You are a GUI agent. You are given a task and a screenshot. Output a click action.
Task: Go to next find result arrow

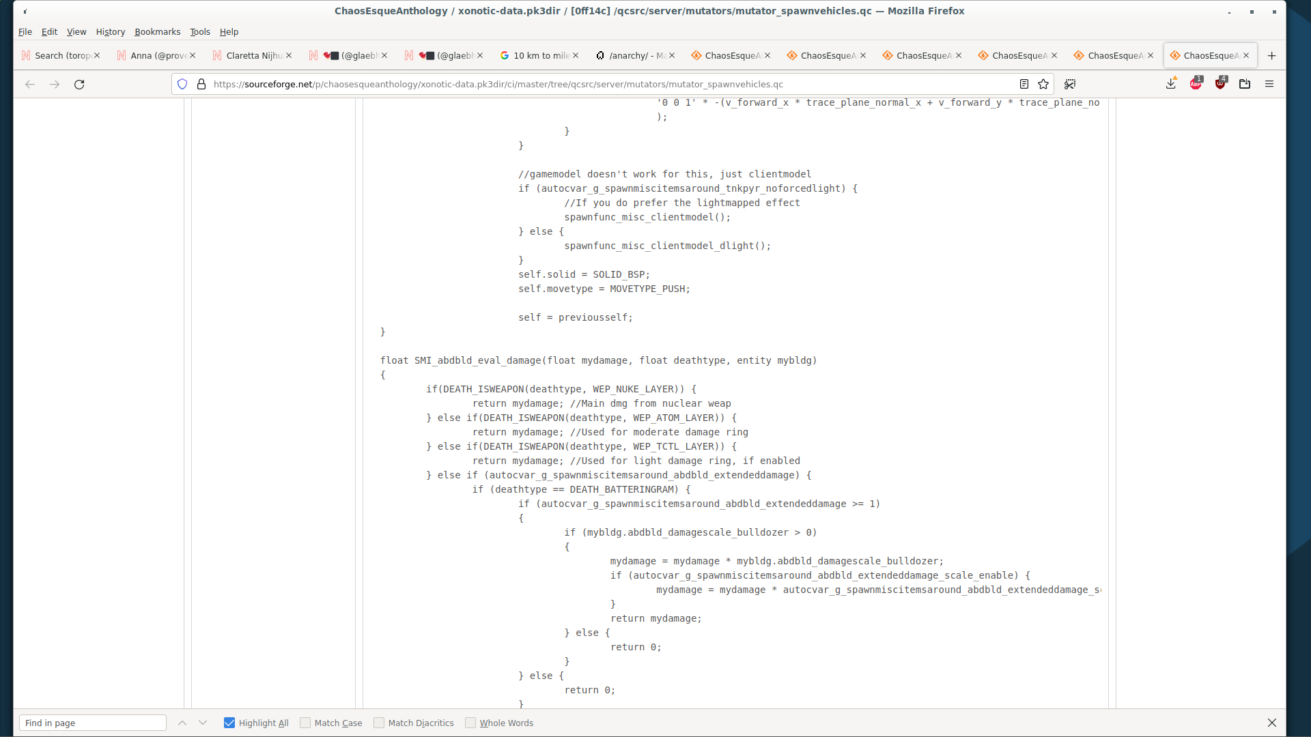click(x=203, y=723)
